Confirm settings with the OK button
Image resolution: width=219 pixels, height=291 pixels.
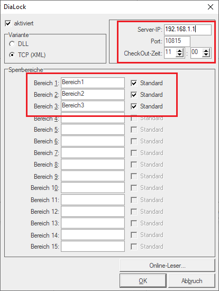tap(143, 280)
